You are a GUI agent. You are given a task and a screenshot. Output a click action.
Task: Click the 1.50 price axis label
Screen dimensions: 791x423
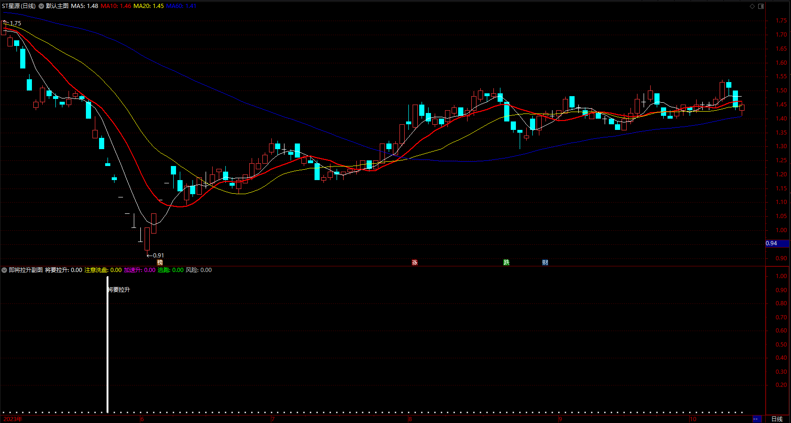[x=781, y=91]
